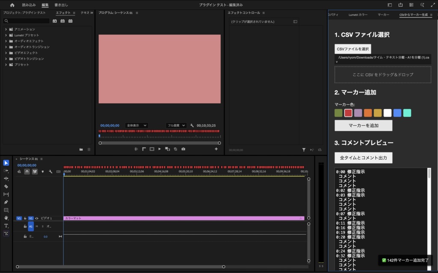Screen dimensions: 438x273
Task: Play the sequence in program monitor
Action: coord(160,149)
